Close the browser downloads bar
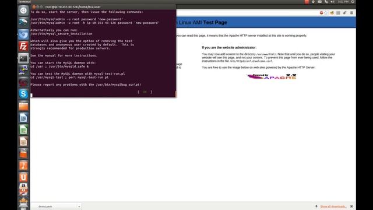Screen dimensions: 373x210 coord(351,206)
